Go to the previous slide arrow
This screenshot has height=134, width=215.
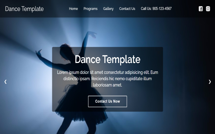tap(5, 82)
